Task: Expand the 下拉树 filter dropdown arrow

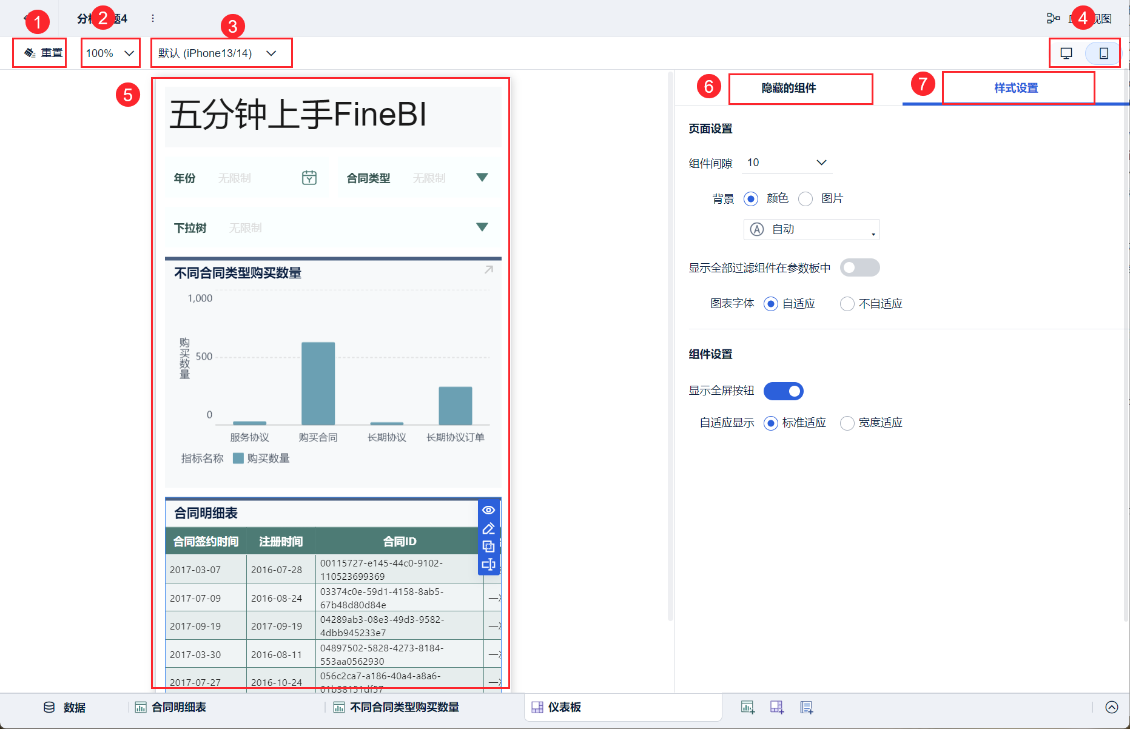Action: tap(482, 227)
